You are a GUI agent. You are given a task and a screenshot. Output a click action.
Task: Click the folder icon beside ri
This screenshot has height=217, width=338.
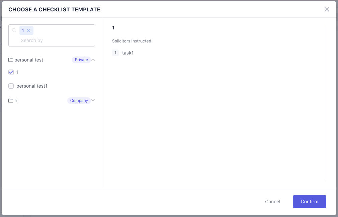tap(11, 101)
